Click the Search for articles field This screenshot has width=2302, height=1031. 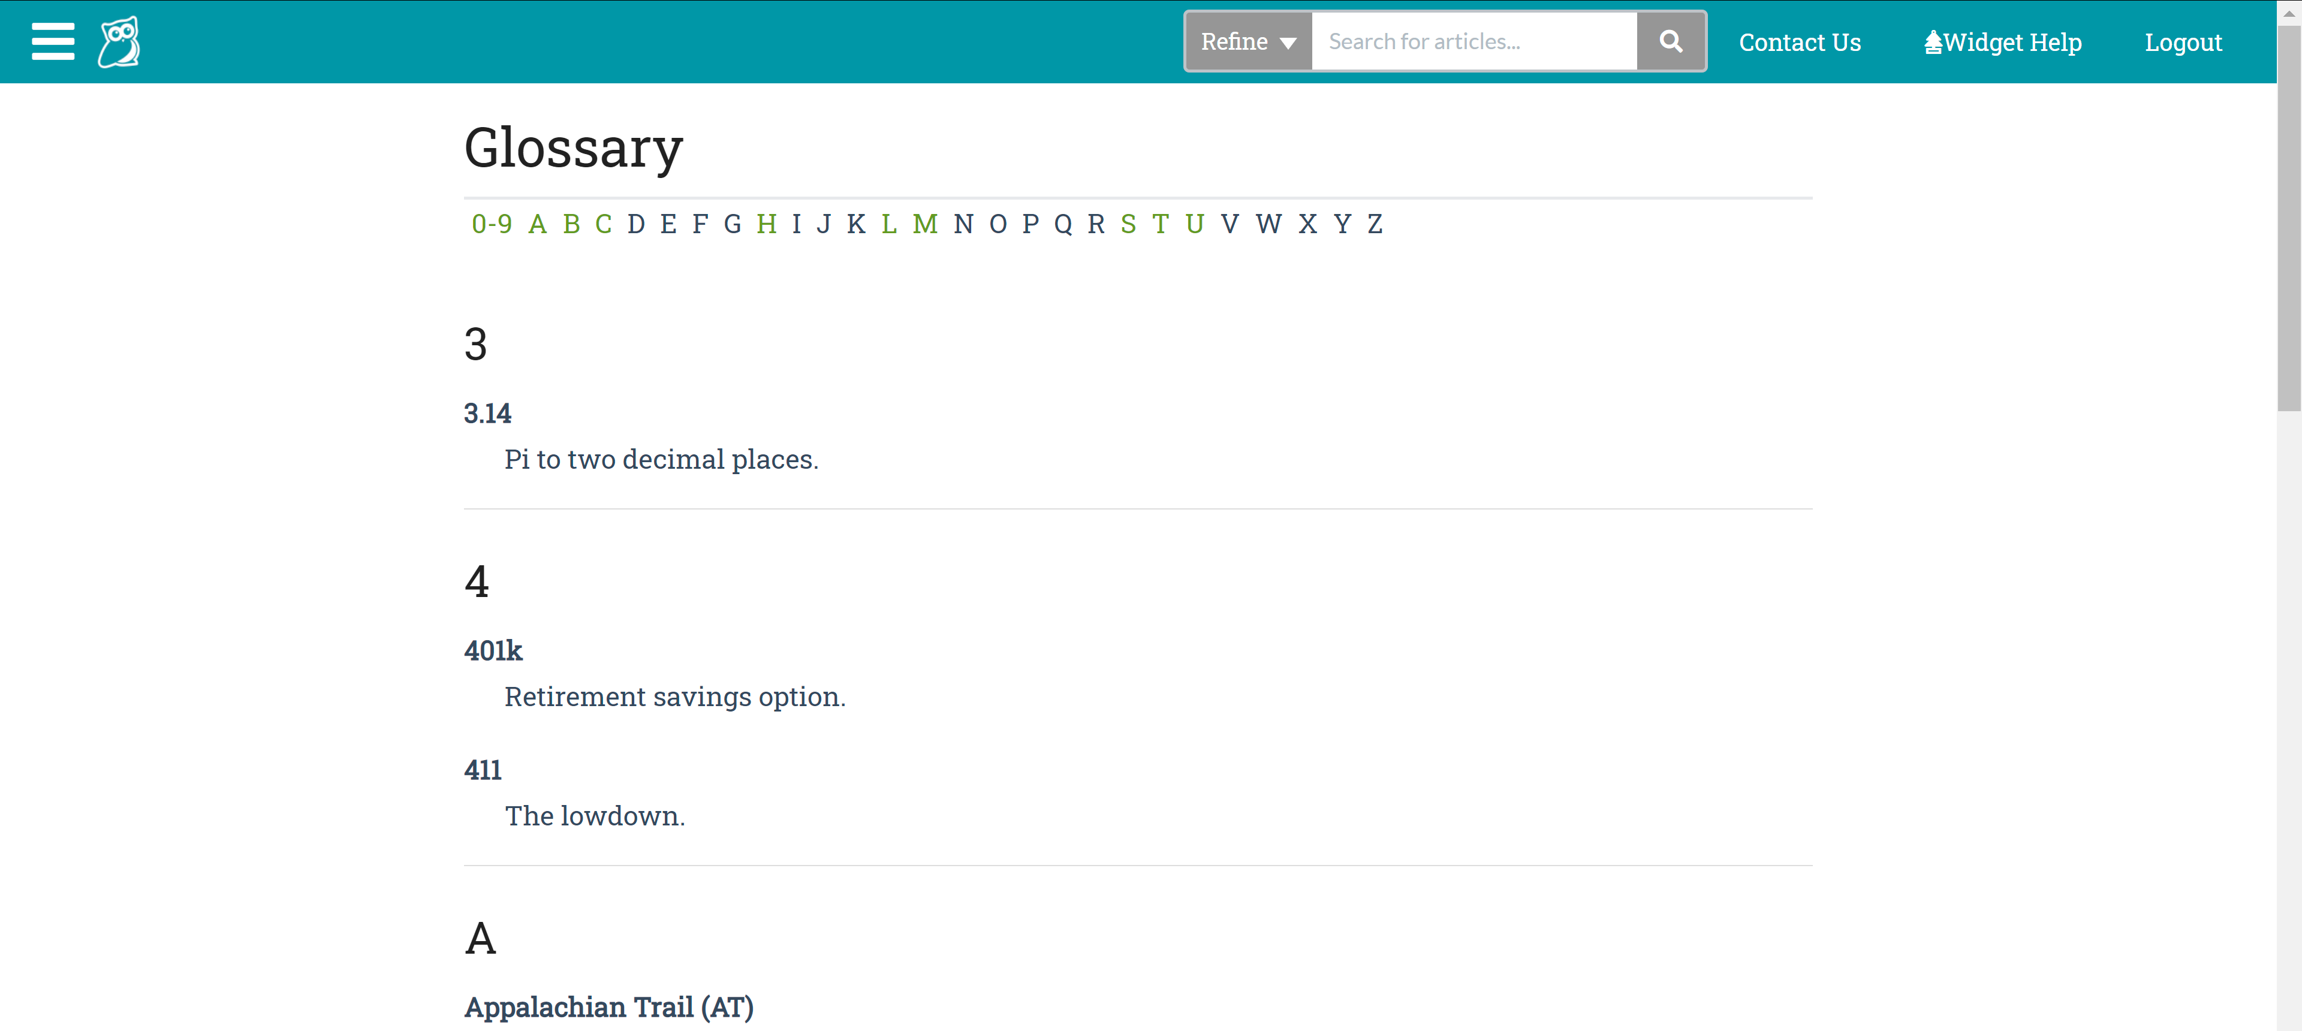1474,41
